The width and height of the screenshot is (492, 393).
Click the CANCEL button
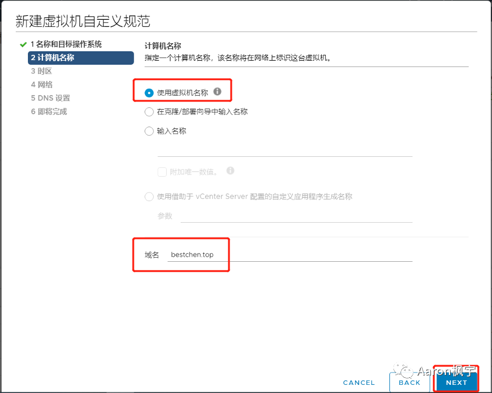pos(359,383)
